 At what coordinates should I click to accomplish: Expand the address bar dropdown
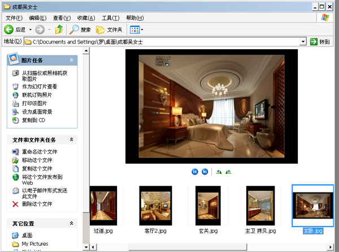[x=303, y=41]
